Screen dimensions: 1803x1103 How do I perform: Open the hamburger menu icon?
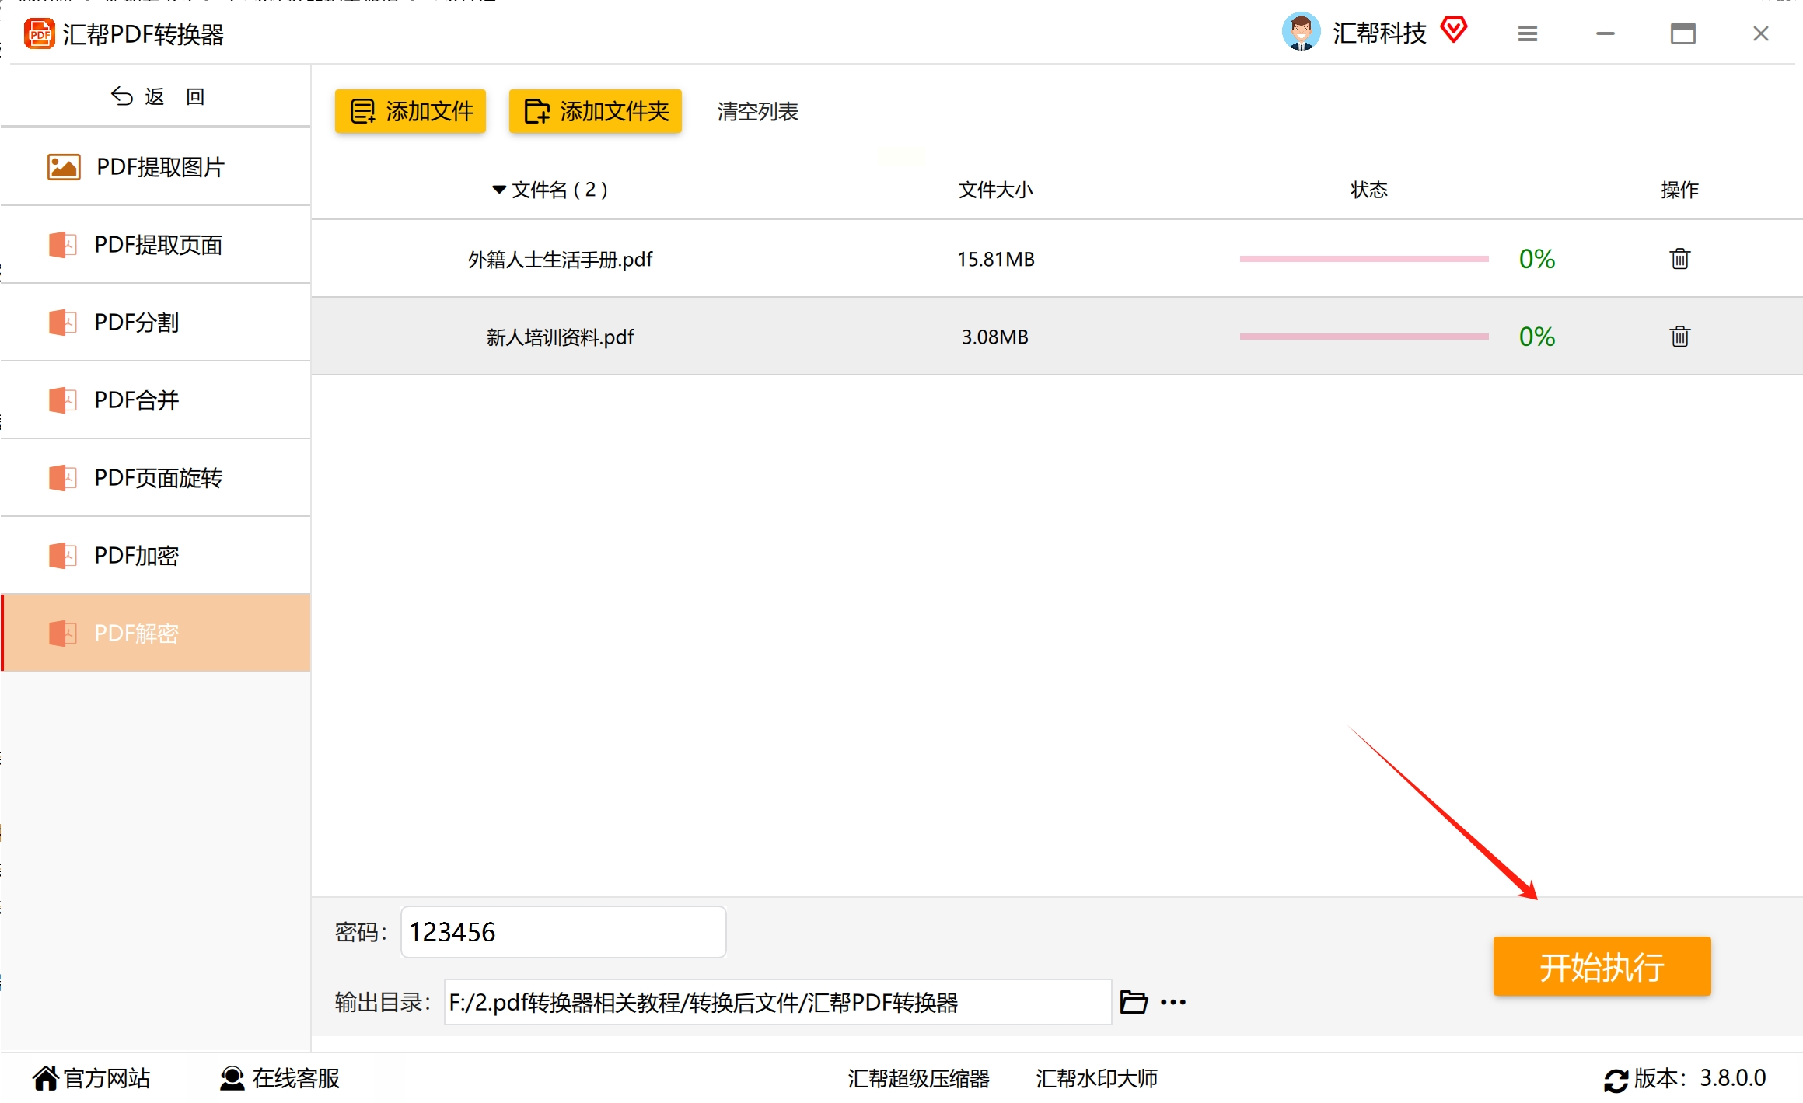(1527, 33)
